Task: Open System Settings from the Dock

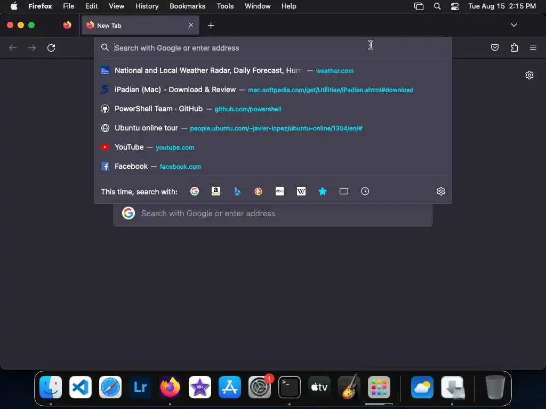Action: (260, 387)
